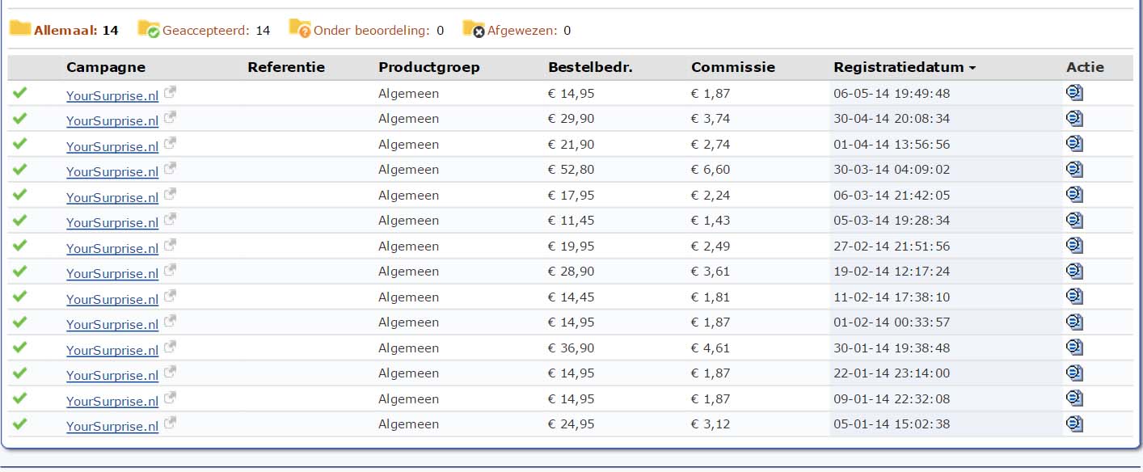Open details icon for € 11,45 order
1143x472 pixels.
[x=1074, y=220]
